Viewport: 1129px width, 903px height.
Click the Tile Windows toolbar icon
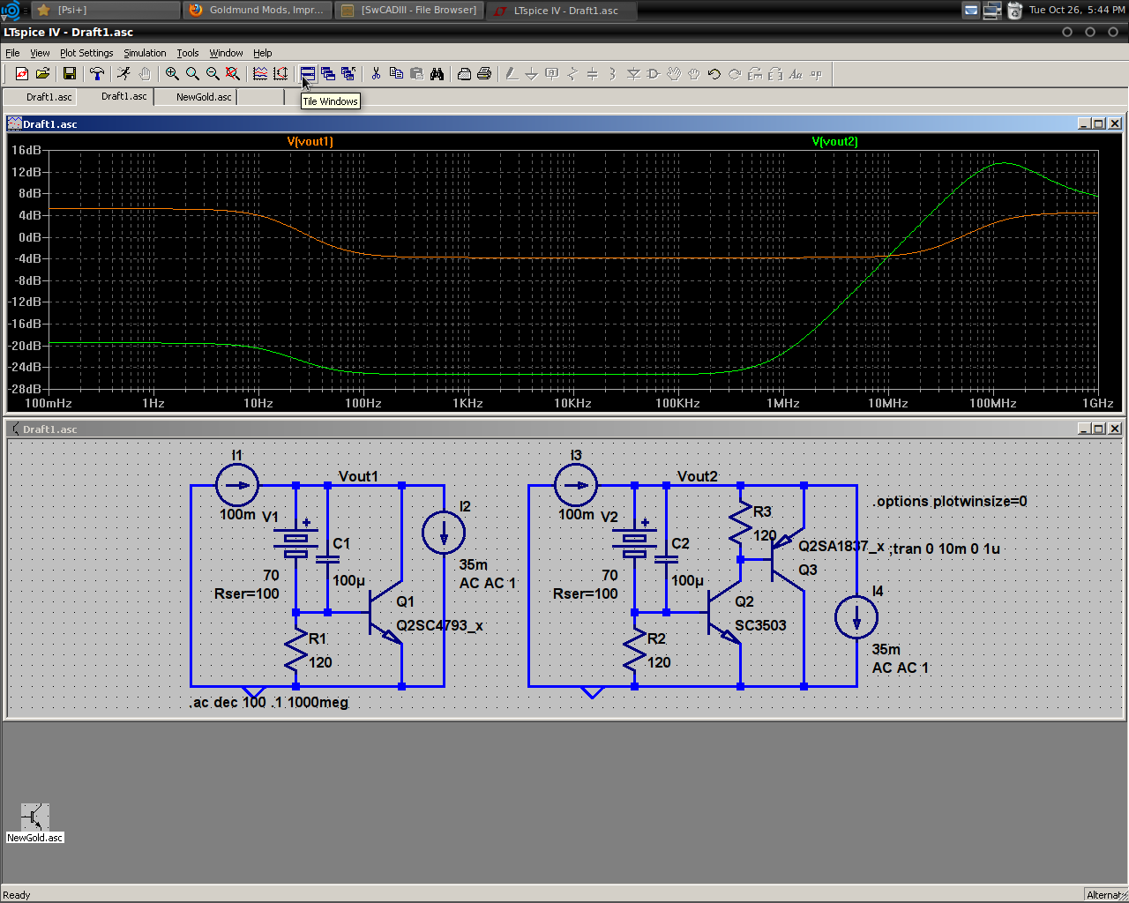[308, 74]
